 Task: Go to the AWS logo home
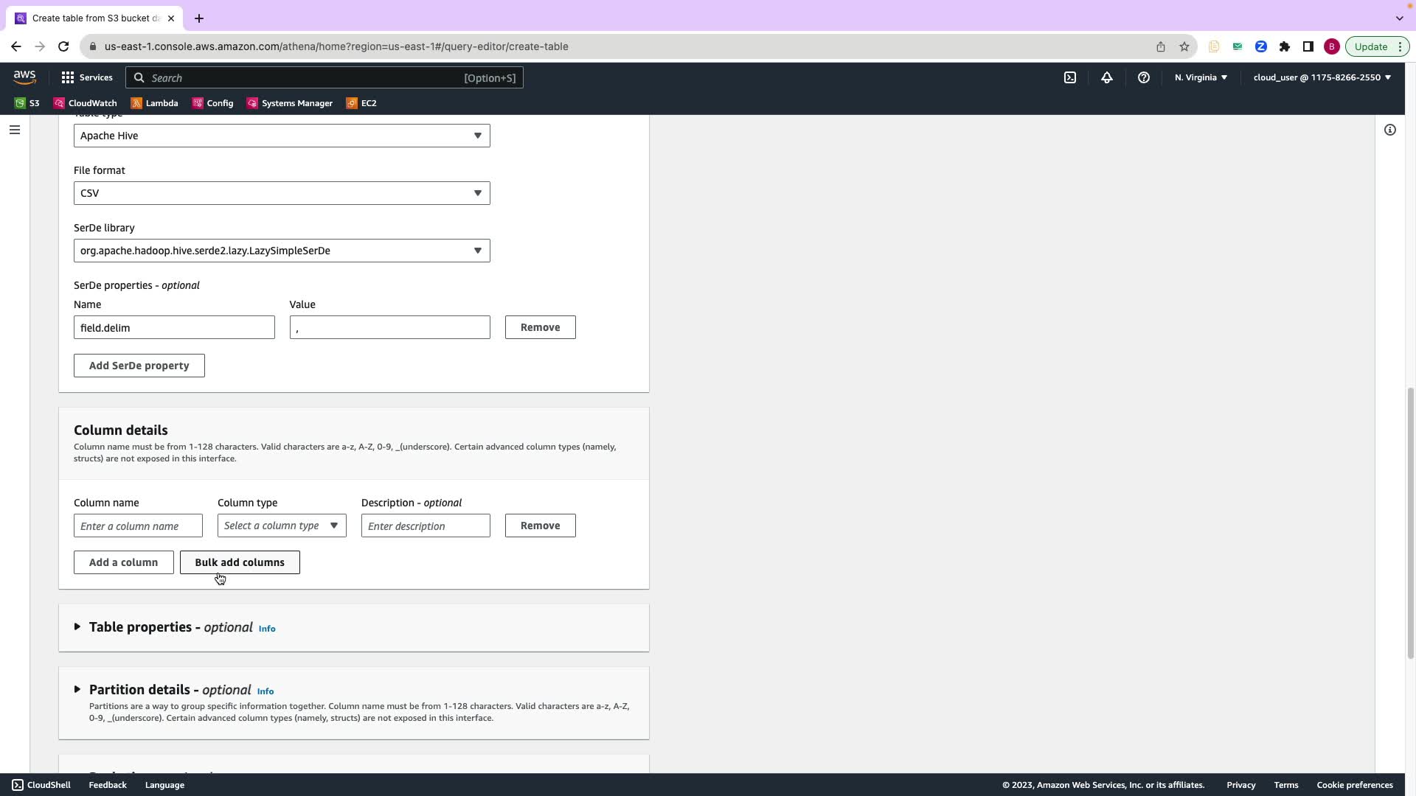[24, 77]
